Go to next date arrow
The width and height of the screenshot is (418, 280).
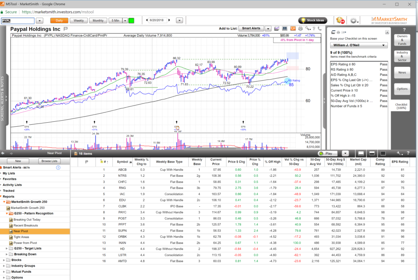point(169,20)
